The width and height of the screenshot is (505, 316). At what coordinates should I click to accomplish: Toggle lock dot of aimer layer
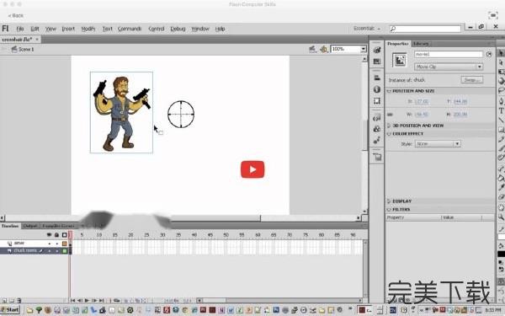[57, 244]
